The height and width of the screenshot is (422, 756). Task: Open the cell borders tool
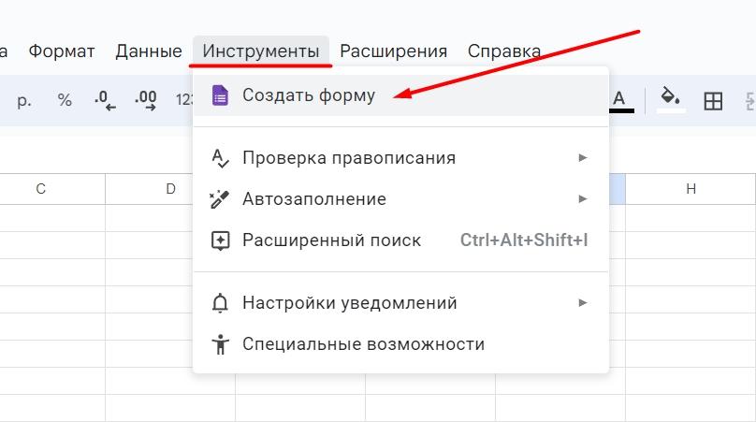tap(713, 100)
